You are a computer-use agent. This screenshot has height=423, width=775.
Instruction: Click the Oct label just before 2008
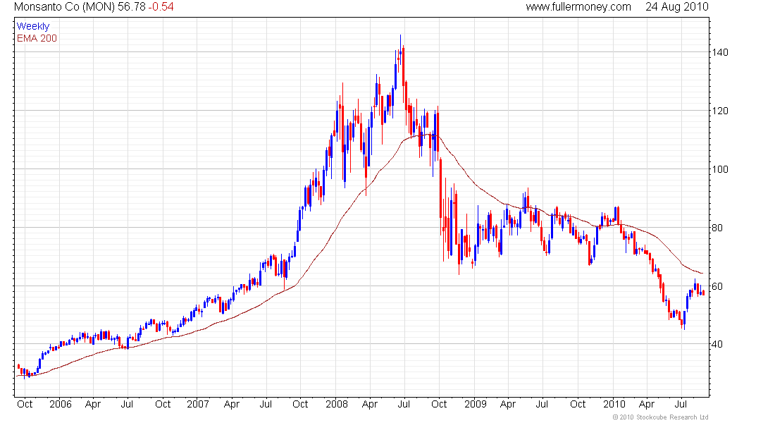300,404
